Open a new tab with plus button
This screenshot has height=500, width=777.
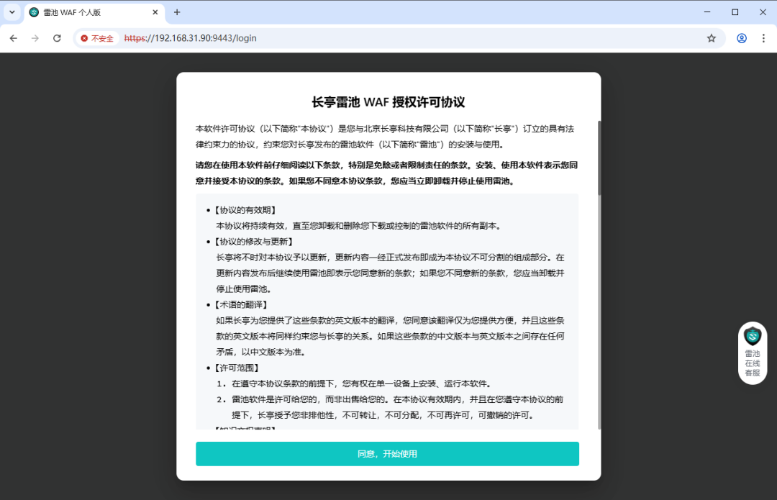177,12
